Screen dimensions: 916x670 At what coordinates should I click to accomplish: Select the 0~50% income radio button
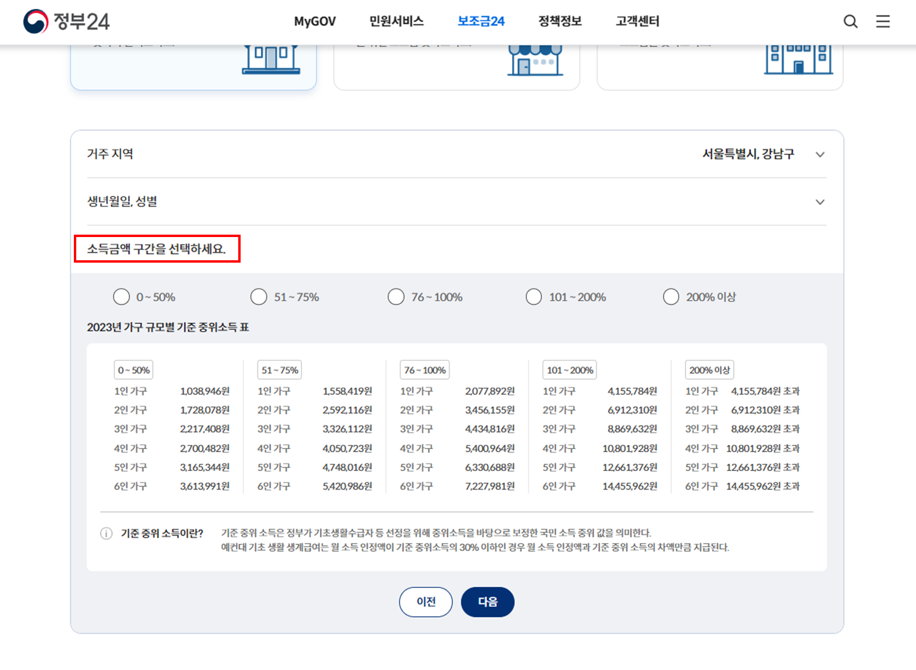tap(121, 296)
